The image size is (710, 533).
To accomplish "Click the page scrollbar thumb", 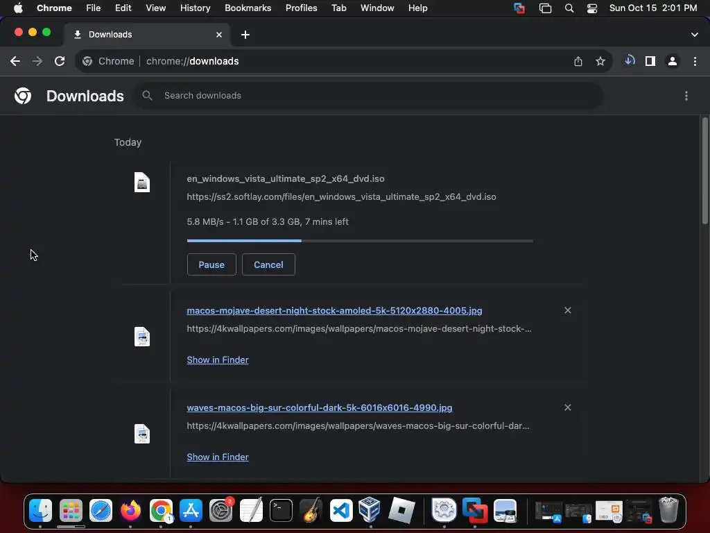I will click(x=704, y=171).
